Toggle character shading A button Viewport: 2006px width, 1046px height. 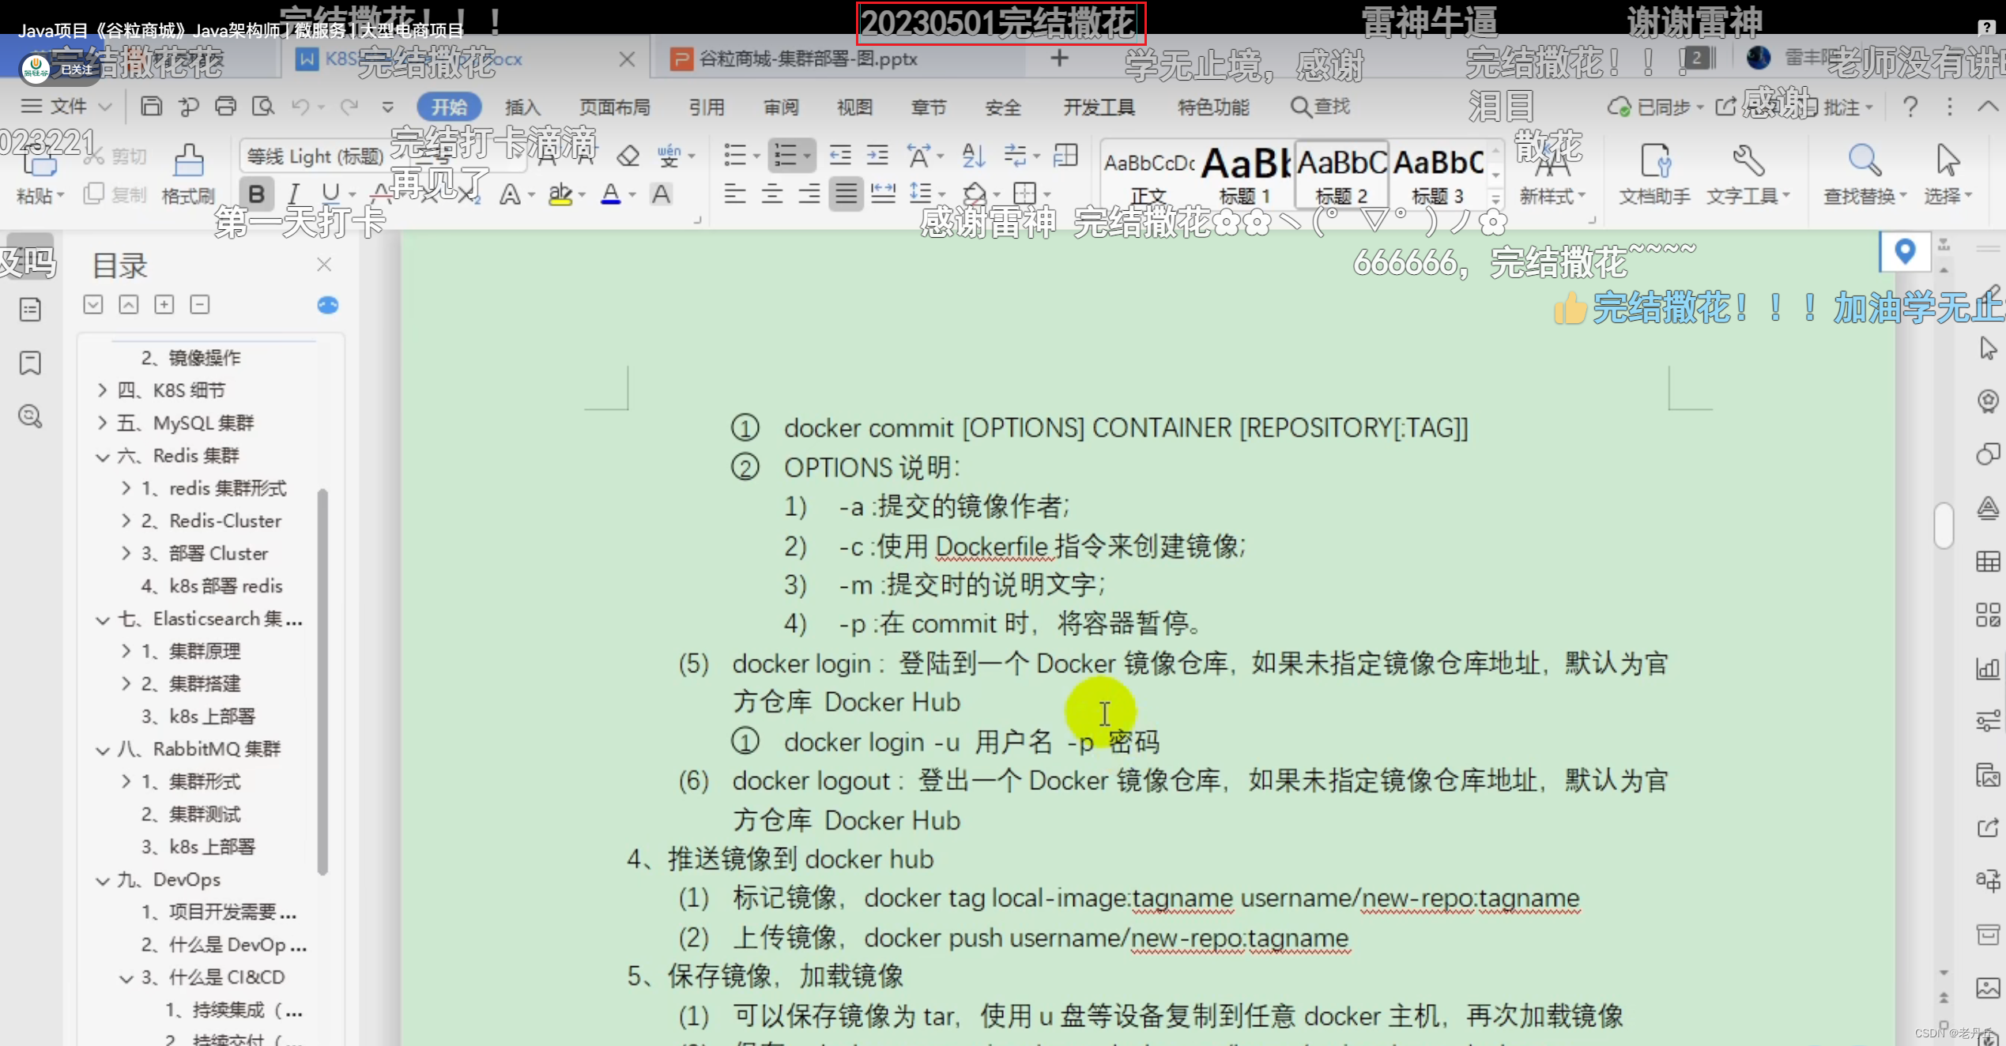click(662, 194)
